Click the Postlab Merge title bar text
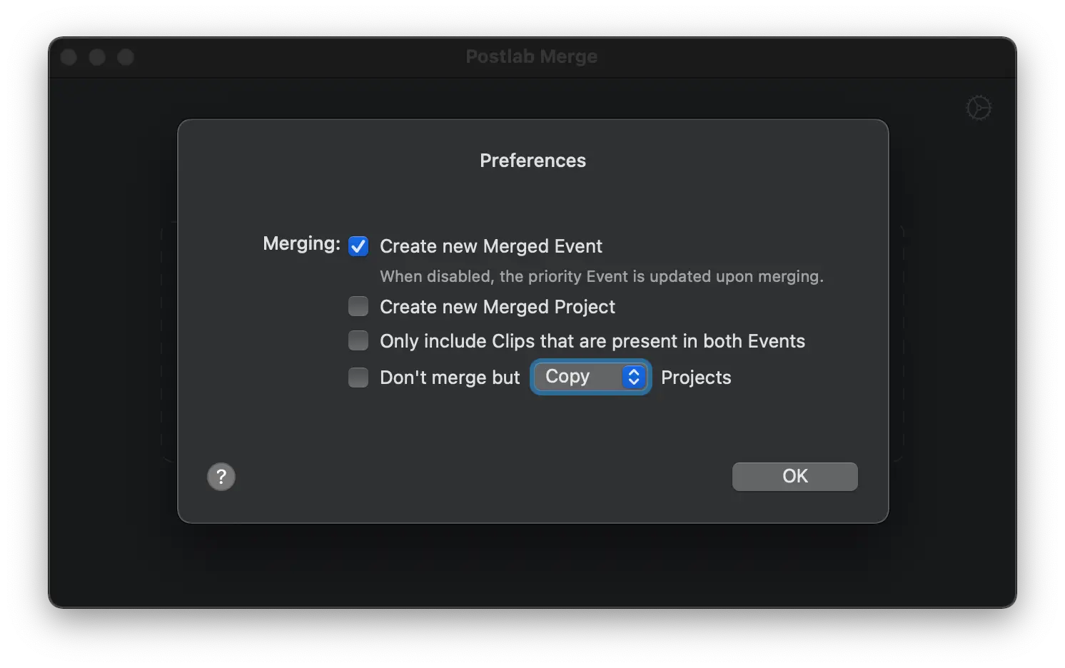The image size is (1065, 668). tap(532, 56)
